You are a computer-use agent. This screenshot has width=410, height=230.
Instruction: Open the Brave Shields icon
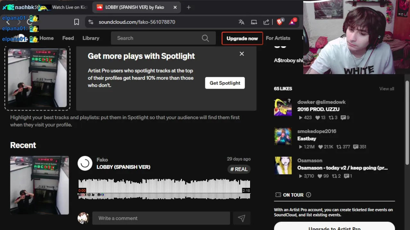point(280,22)
